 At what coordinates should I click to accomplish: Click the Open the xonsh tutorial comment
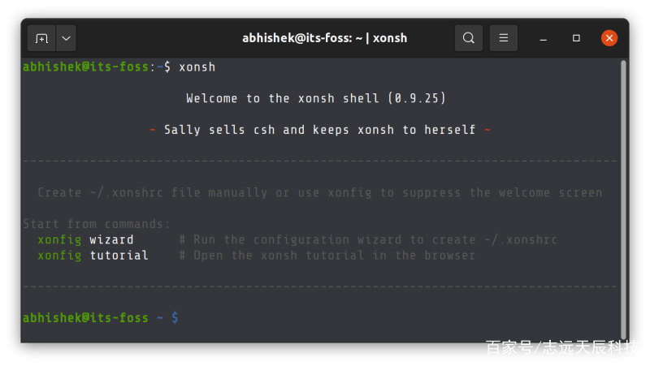pos(327,256)
